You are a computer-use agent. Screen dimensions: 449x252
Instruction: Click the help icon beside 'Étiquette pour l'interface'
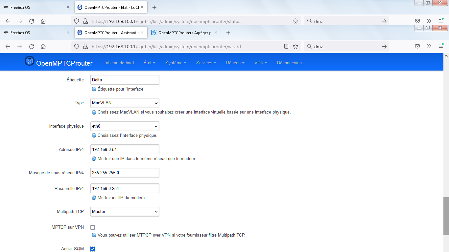(x=94, y=89)
